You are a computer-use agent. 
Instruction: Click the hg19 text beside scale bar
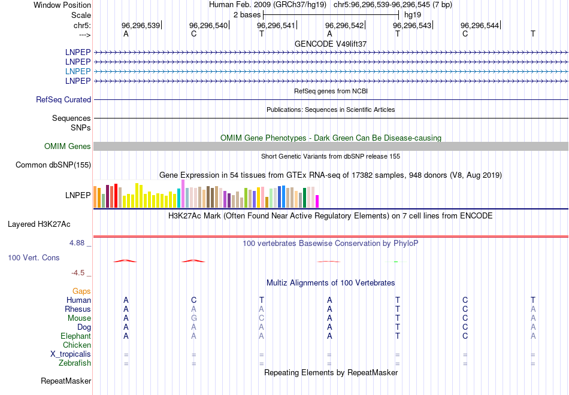413,15
